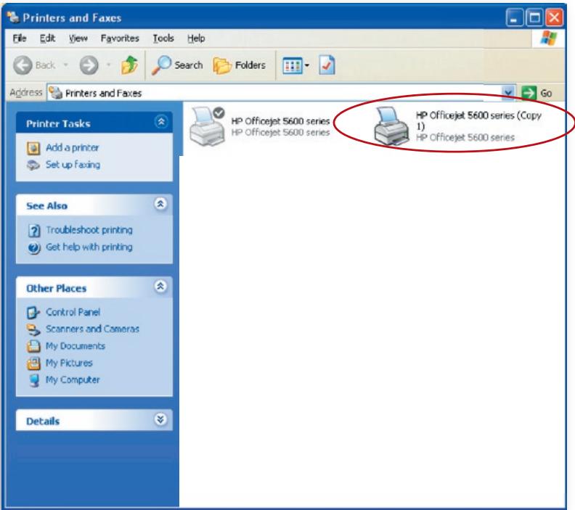Click the green Go arrow button

529,93
